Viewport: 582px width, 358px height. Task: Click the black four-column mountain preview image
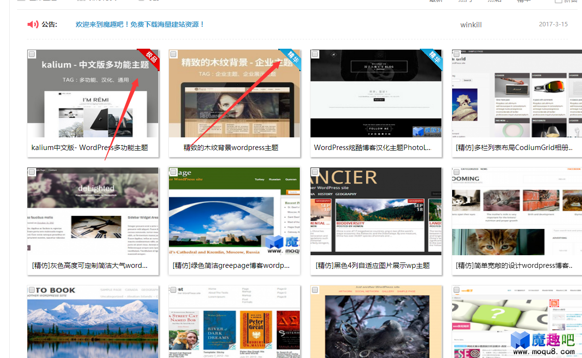pyautogui.click(x=376, y=211)
